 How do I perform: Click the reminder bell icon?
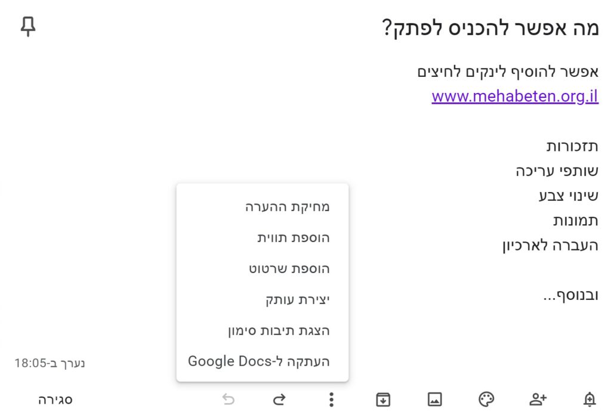coord(589,400)
